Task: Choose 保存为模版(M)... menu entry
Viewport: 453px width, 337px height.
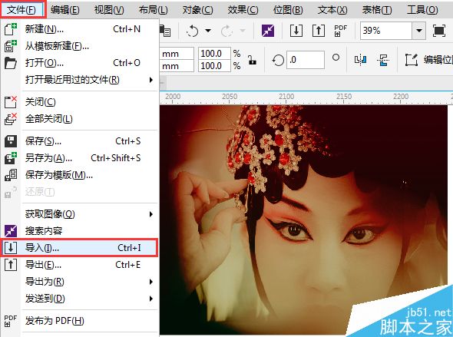Action: (x=80, y=175)
